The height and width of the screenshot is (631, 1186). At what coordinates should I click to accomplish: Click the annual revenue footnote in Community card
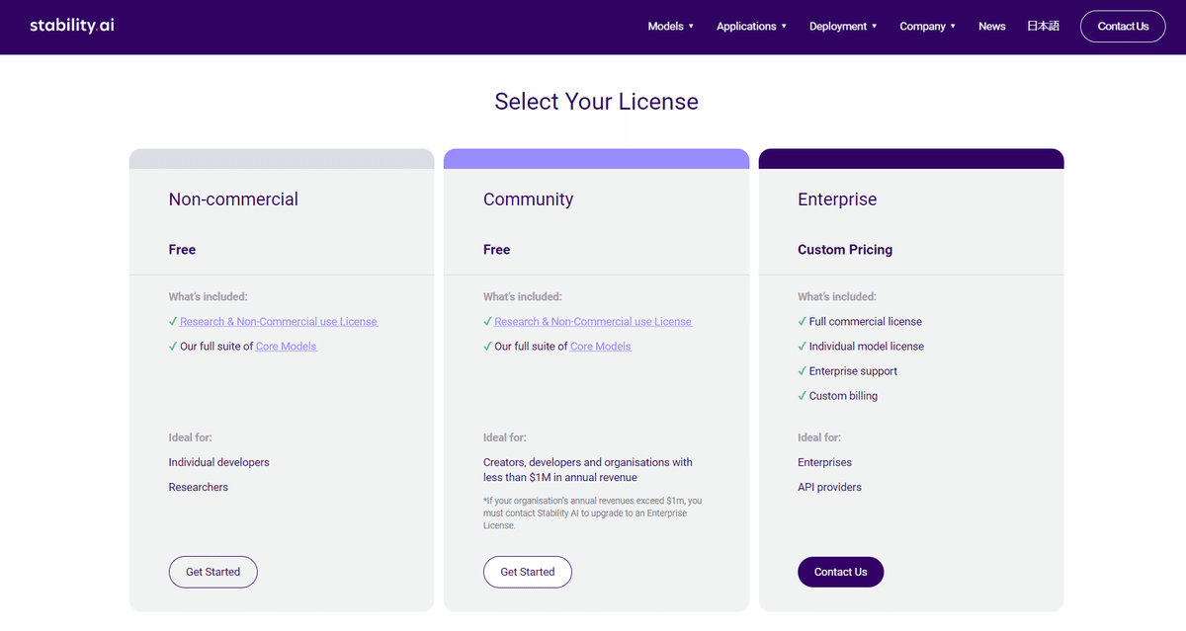(593, 513)
